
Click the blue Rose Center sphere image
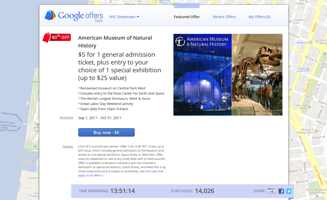coord(202,85)
